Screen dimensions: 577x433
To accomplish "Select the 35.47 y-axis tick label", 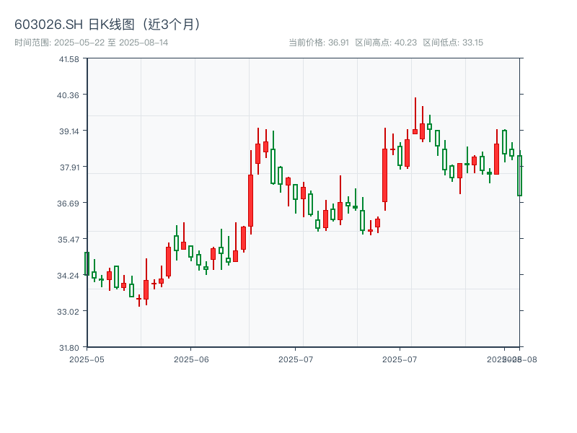I will point(69,239).
